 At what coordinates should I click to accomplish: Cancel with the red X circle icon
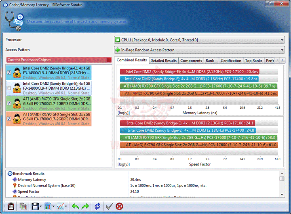click(119, 206)
